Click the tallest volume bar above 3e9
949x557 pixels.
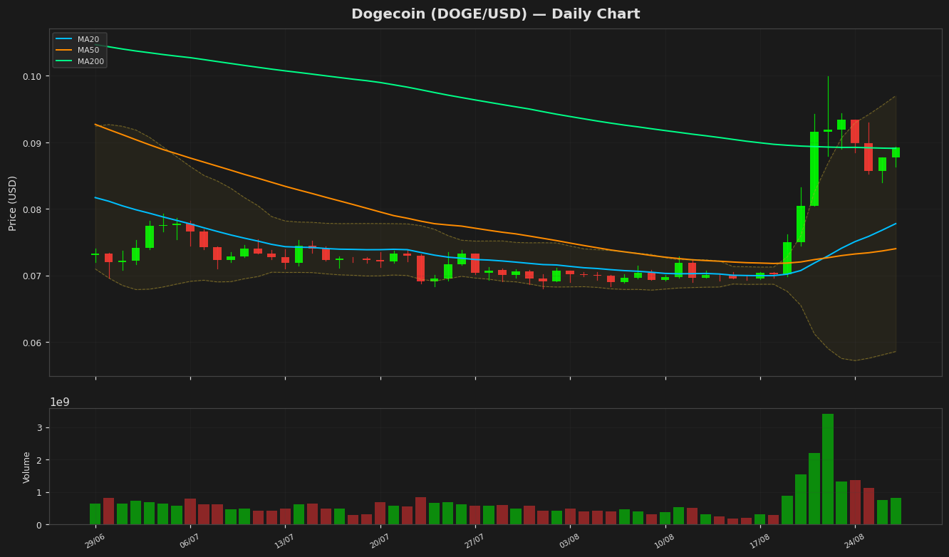pos(828,469)
